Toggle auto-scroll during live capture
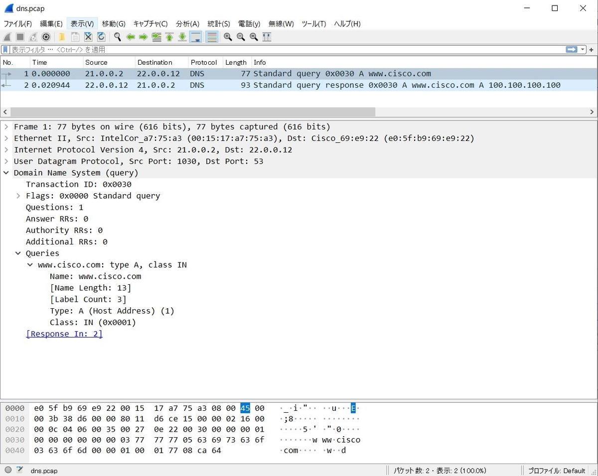 click(x=196, y=37)
